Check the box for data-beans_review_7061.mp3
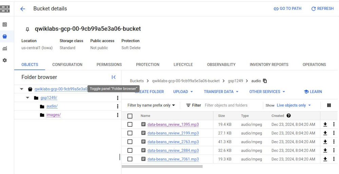Viewport: 339px width, 174px height. point(130,159)
